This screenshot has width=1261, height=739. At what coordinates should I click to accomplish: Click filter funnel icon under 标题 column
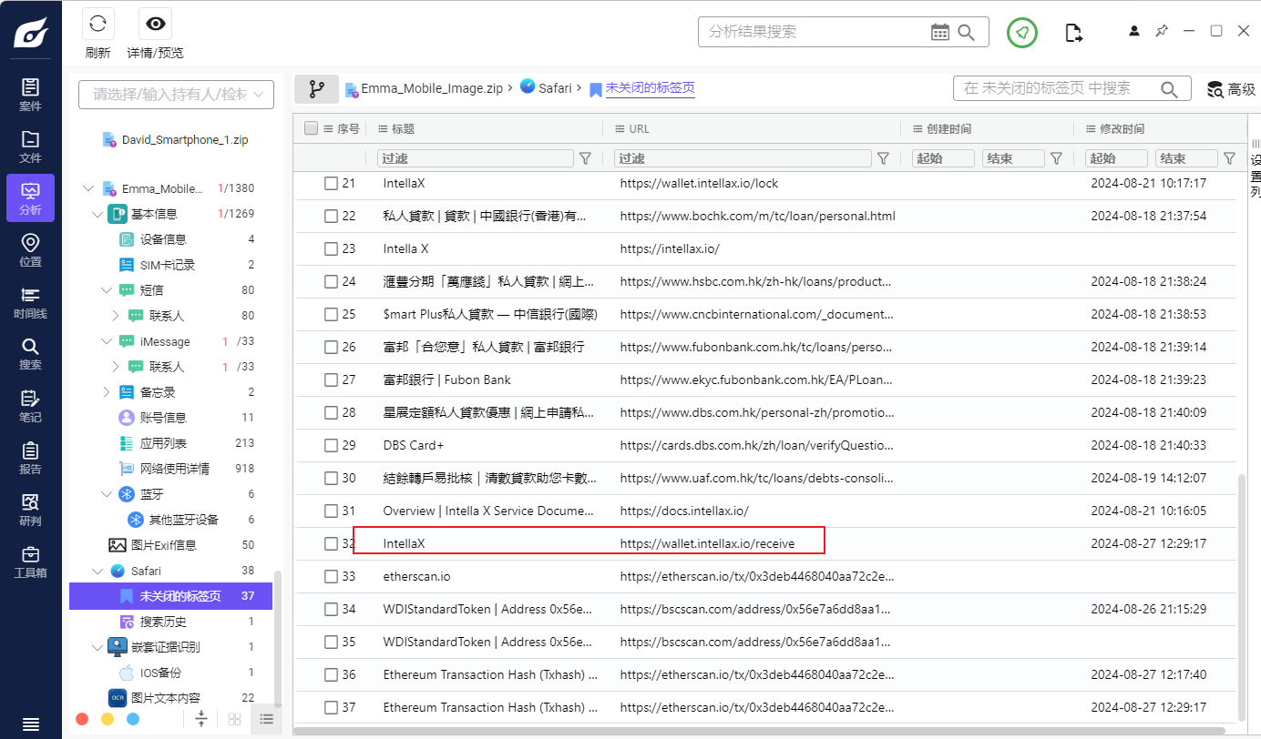pyautogui.click(x=585, y=158)
